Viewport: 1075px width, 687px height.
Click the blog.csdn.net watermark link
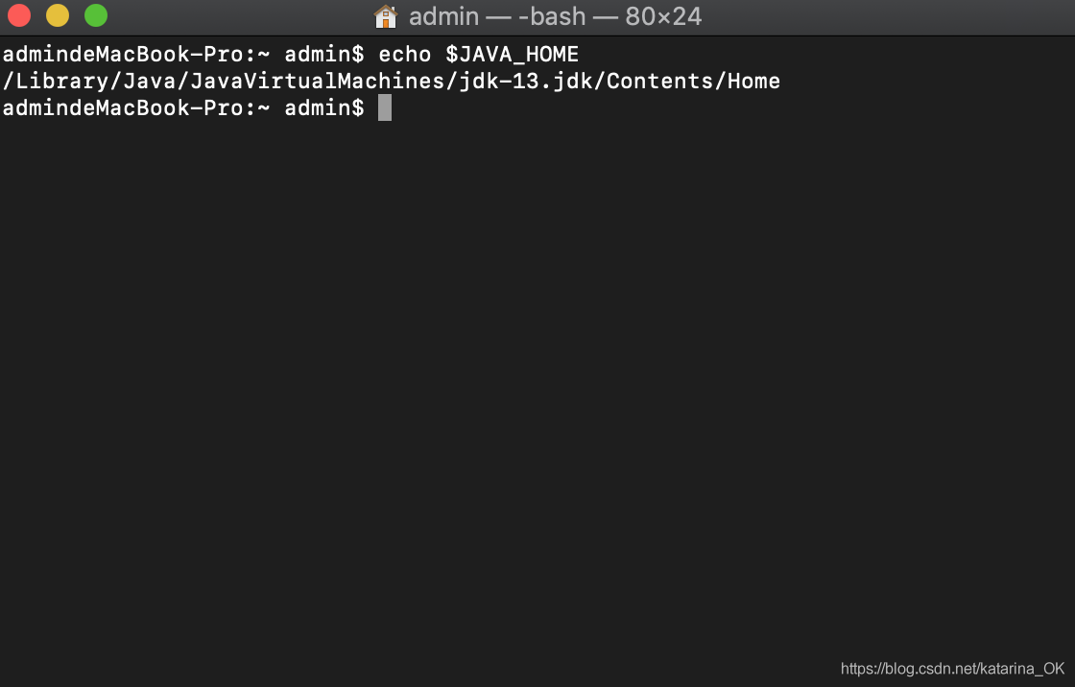click(952, 669)
